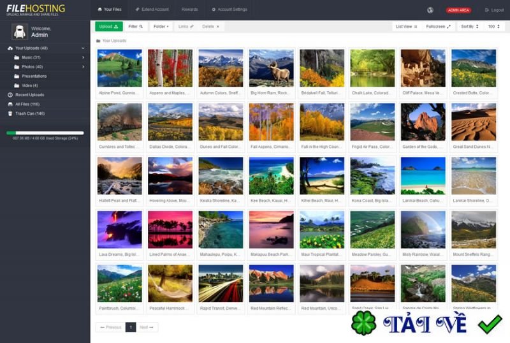
Task: Select the Cliff Palace thumbnail
Action: click(423, 68)
